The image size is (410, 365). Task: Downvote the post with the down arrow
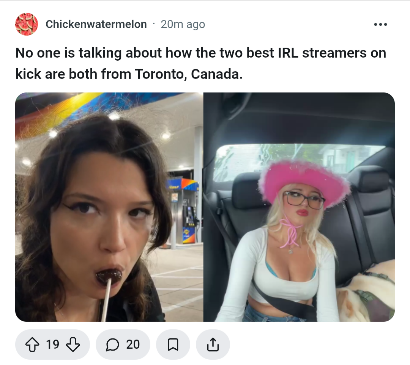[x=73, y=345]
